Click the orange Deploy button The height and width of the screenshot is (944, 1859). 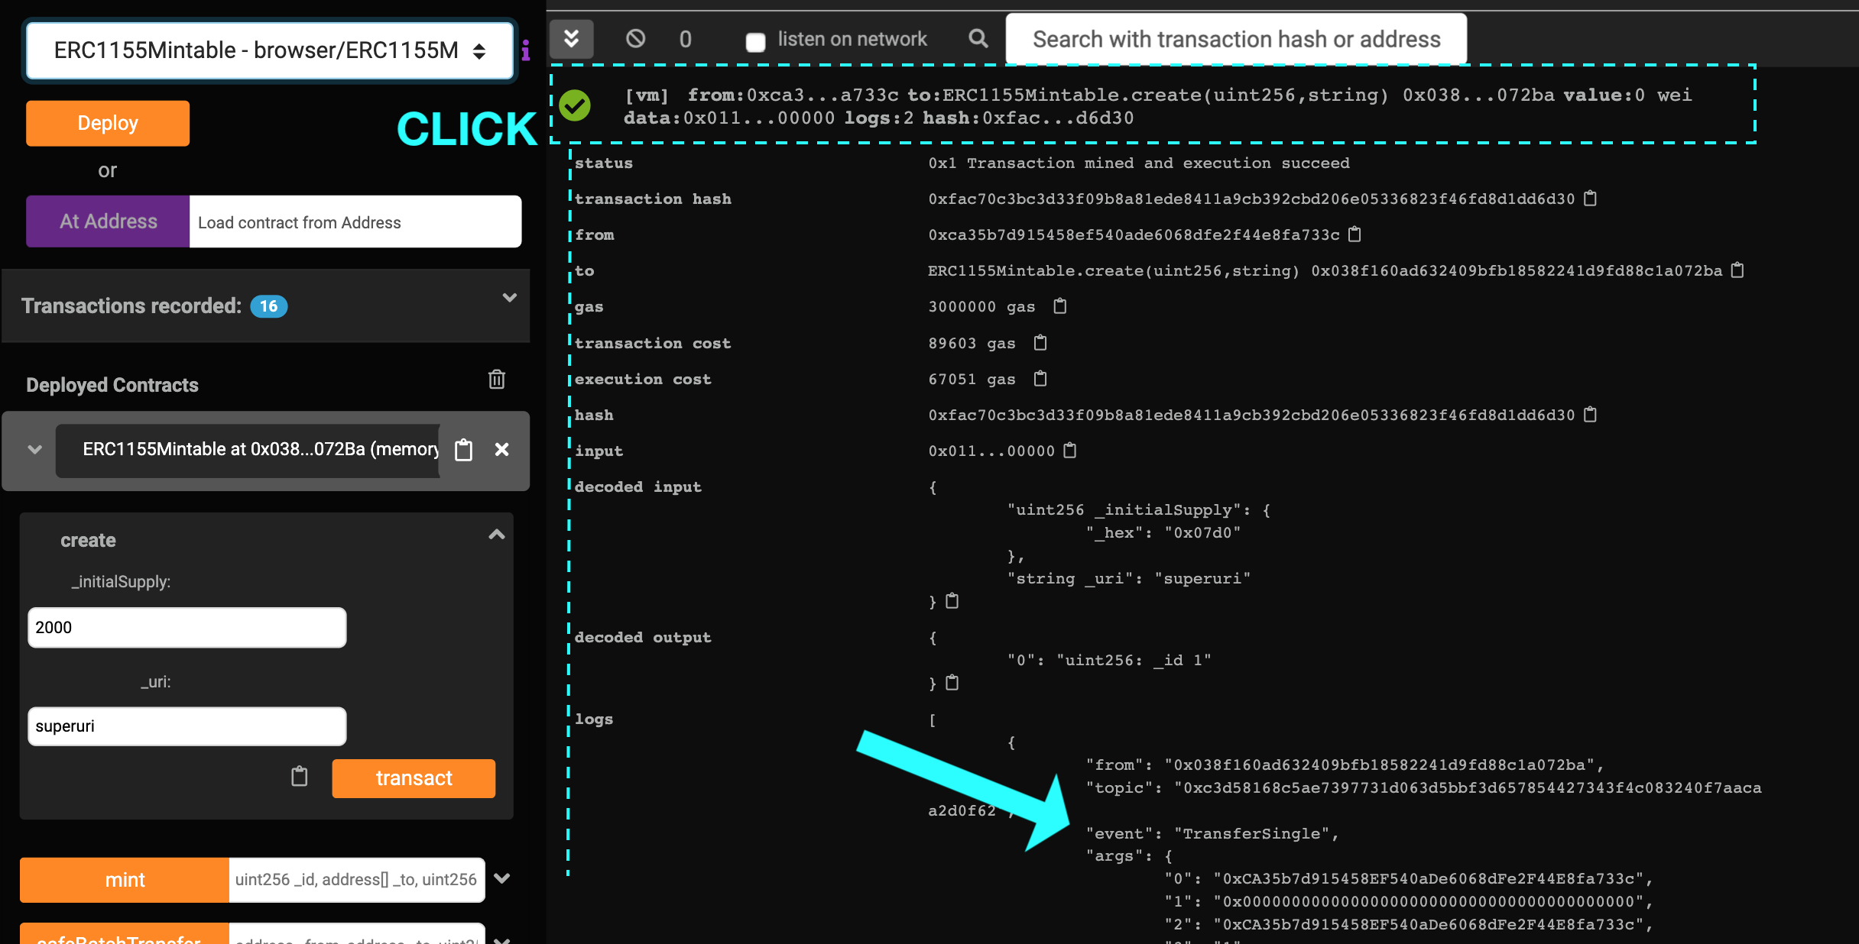(x=108, y=123)
